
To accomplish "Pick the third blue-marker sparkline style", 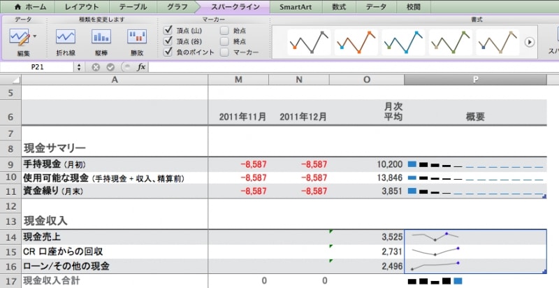I will pyautogui.click(x=402, y=42).
